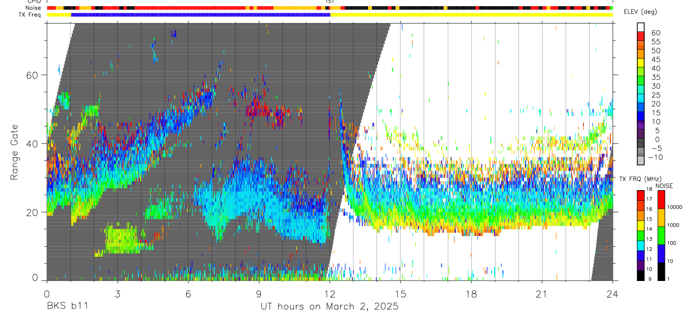Click the blue segment of the TX Freq bar
Viewport: 689px width, 318px height.
[x=201, y=15]
